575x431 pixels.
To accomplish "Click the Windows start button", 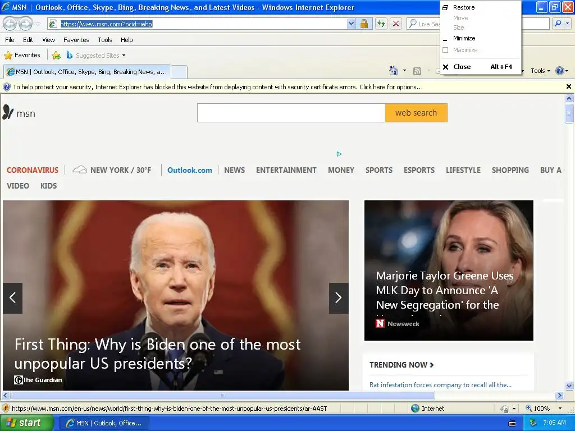I will 26,423.
